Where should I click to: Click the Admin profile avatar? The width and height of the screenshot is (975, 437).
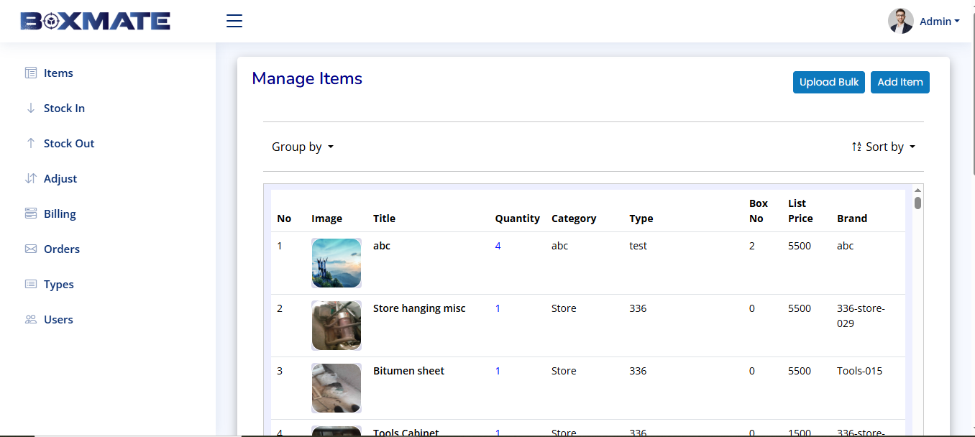(x=900, y=21)
